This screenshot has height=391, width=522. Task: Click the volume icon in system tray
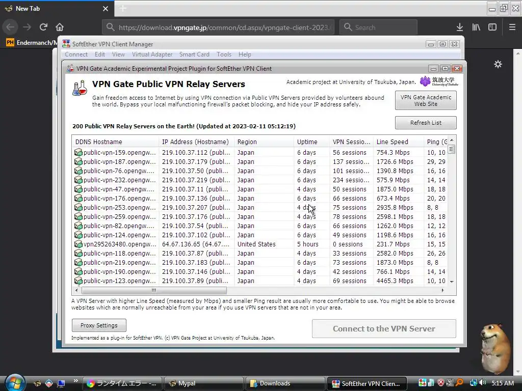pos(482,383)
